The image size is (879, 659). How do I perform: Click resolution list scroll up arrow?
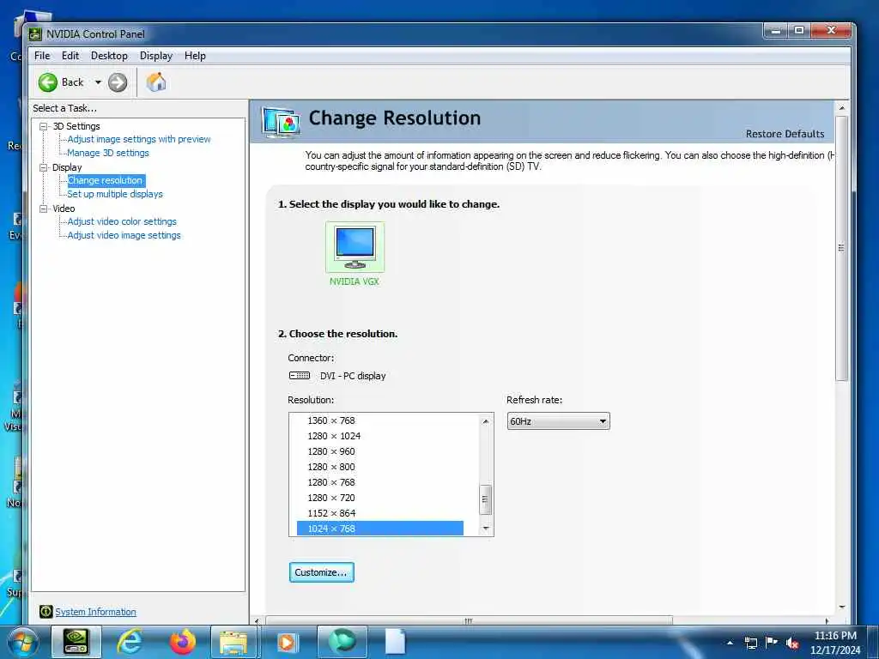tap(486, 420)
